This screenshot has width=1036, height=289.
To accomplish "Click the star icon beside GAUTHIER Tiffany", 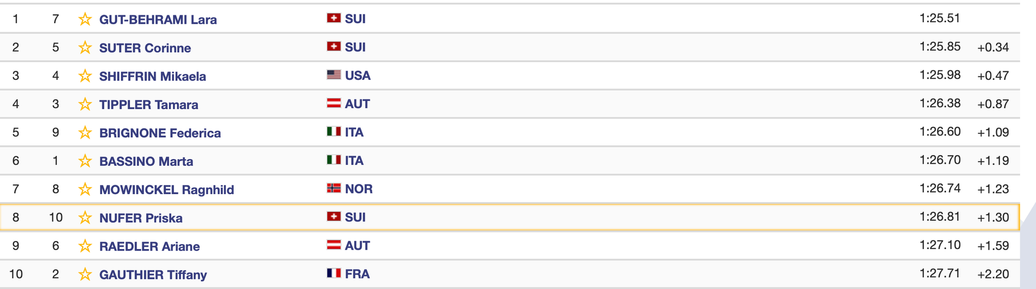I will (85, 274).
